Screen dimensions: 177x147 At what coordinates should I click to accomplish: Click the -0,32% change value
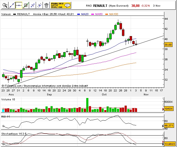(146, 6)
